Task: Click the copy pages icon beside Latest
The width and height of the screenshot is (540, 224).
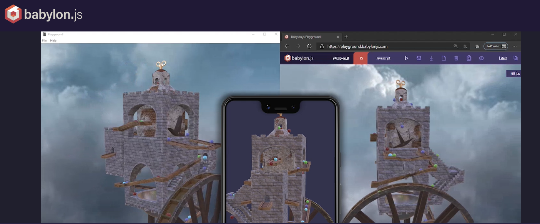Action: 515,58
